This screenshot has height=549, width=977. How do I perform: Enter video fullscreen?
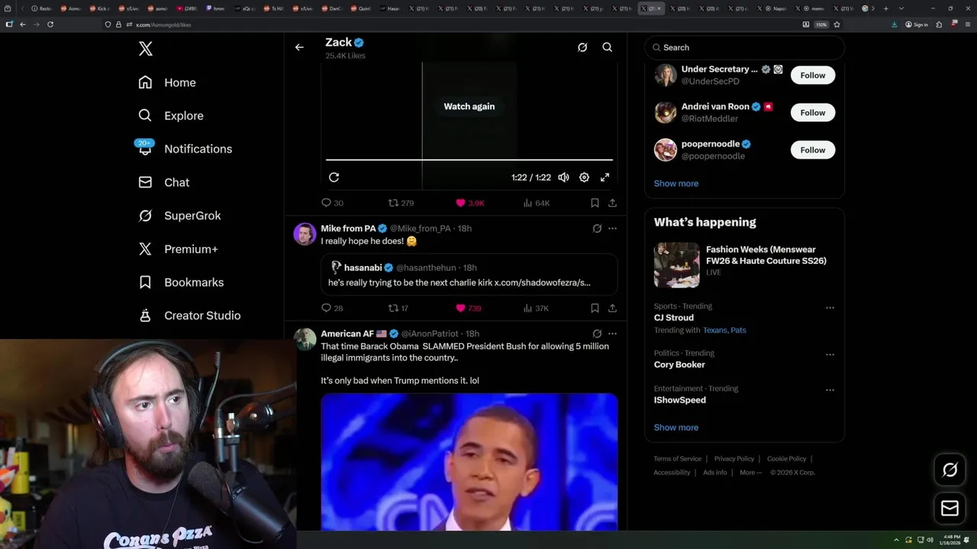605,177
